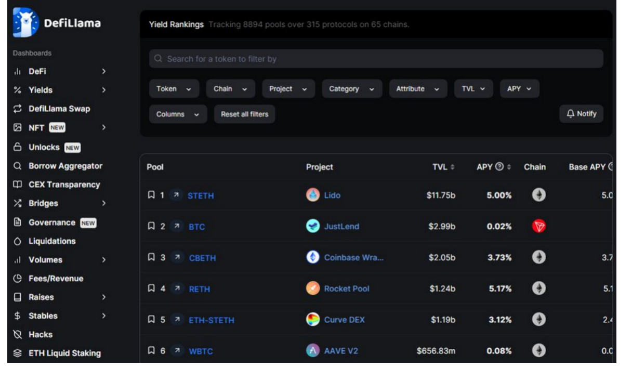The image size is (632, 368).
Task: Toggle bookmark on the WBTC pool
Action: click(x=151, y=351)
